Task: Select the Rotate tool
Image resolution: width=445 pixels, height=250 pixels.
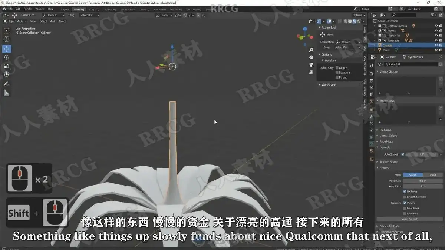Action: click(6, 57)
